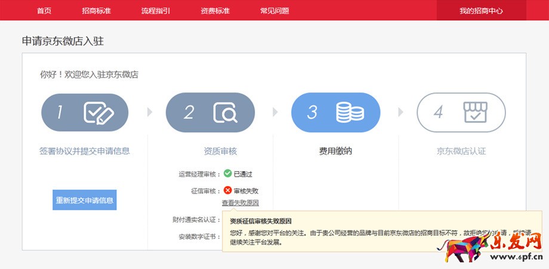The width and height of the screenshot is (549, 269).
Task: Open 我的招商中心 tab
Action: click(x=481, y=11)
